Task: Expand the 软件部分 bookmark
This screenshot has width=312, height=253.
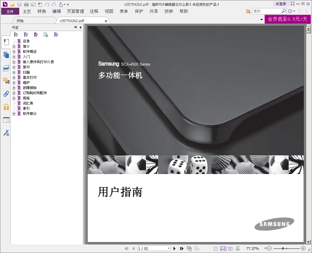Action: [14, 114]
